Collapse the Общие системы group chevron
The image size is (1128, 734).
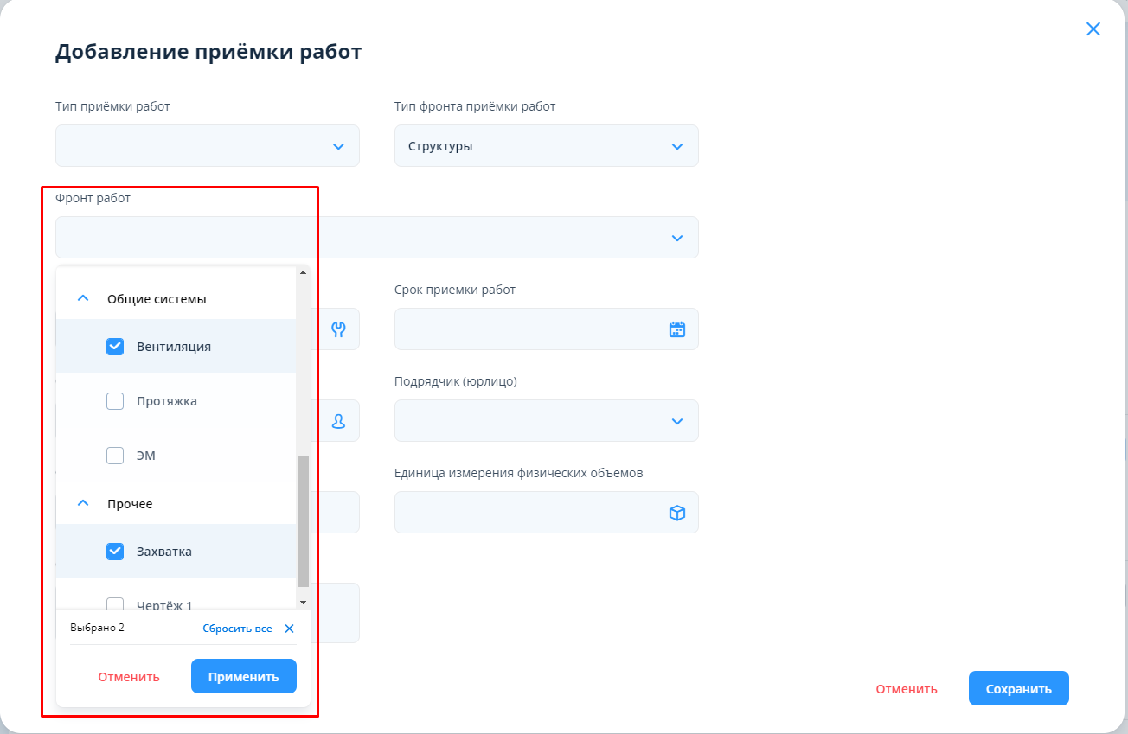pyautogui.click(x=83, y=298)
